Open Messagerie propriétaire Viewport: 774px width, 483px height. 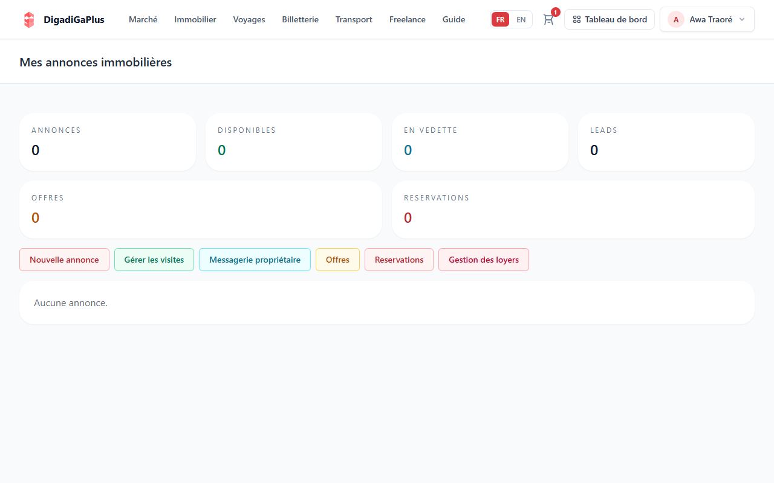tap(255, 260)
